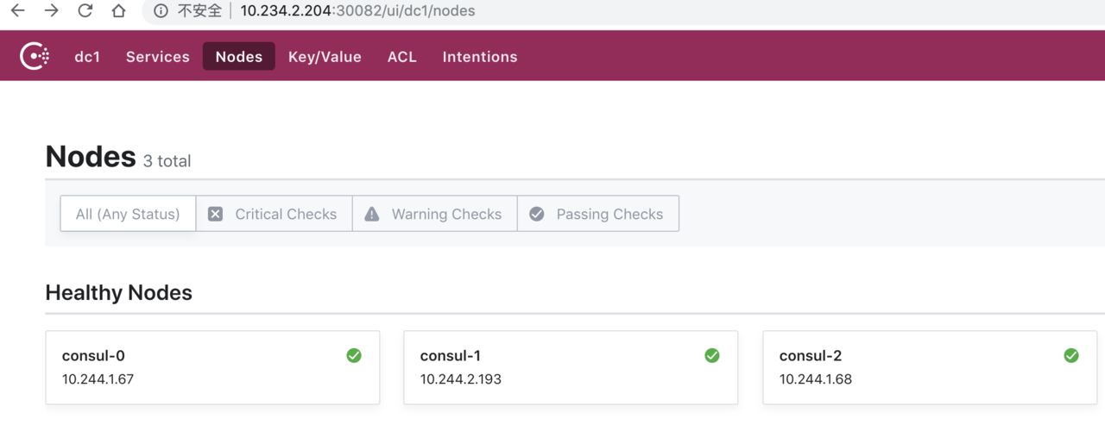1105x431 pixels.
Task: Switch to the Key/Value tab
Action: tap(325, 57)
